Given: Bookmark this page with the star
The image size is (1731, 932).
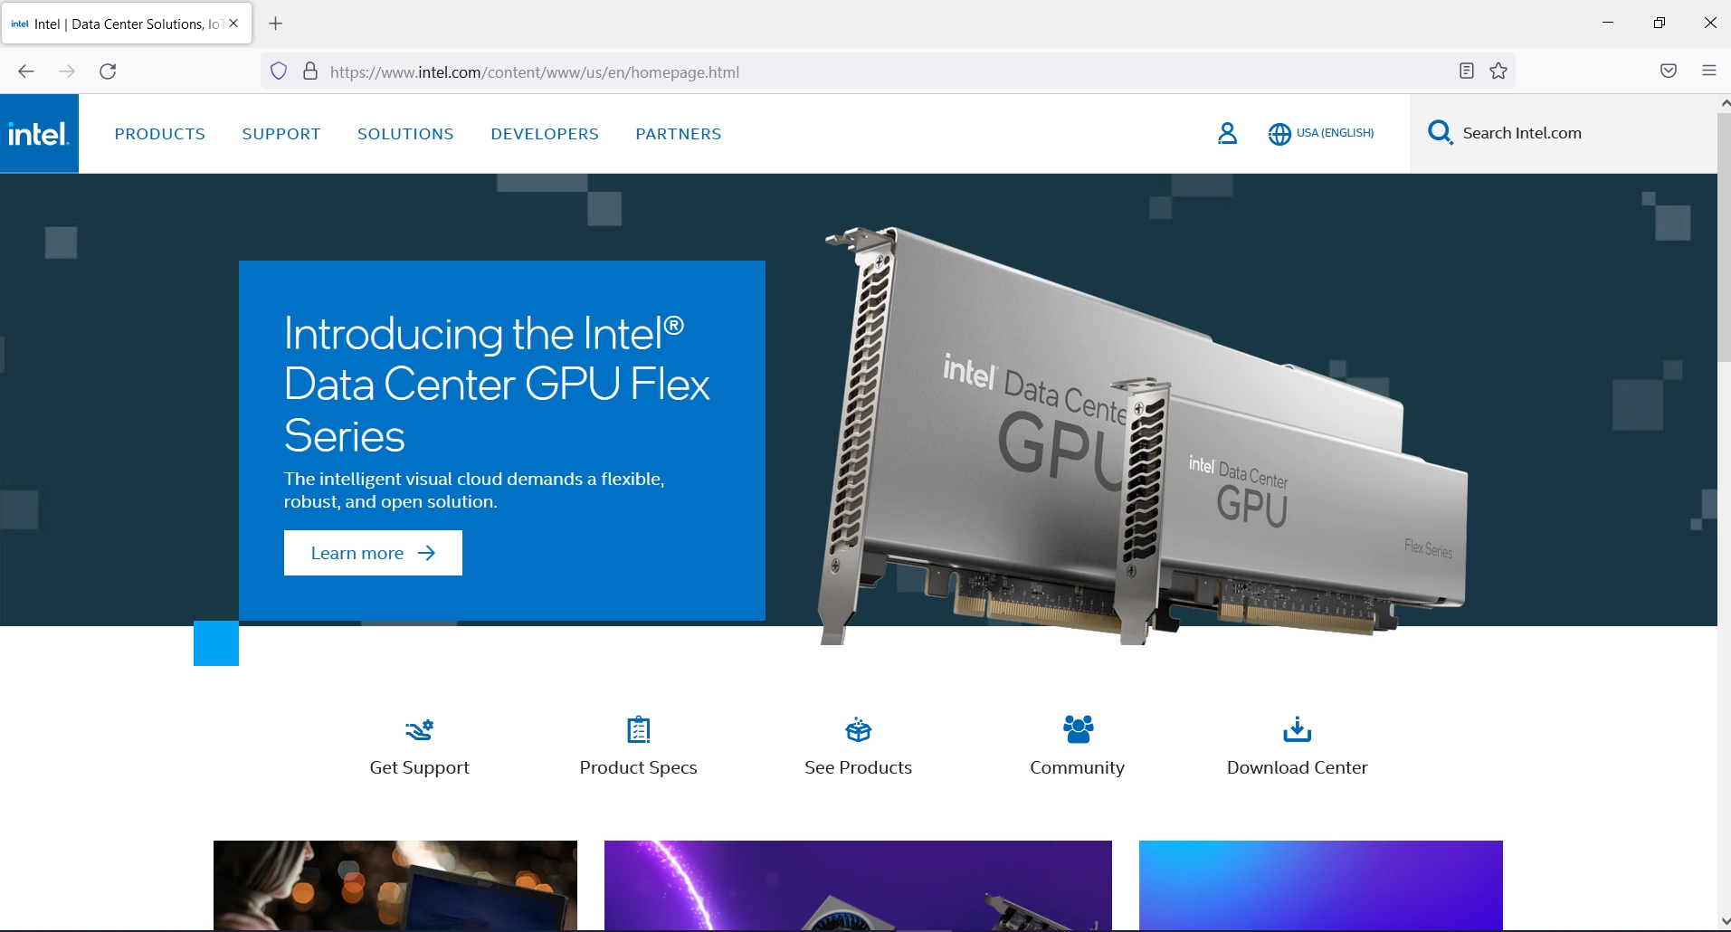Looking at the screenshot, I should point(1498,71).
